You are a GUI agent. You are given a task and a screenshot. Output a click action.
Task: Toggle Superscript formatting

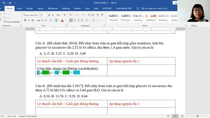(46, 20)
